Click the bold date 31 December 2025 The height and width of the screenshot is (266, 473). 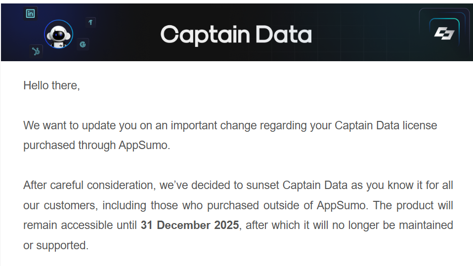point(190,226)
